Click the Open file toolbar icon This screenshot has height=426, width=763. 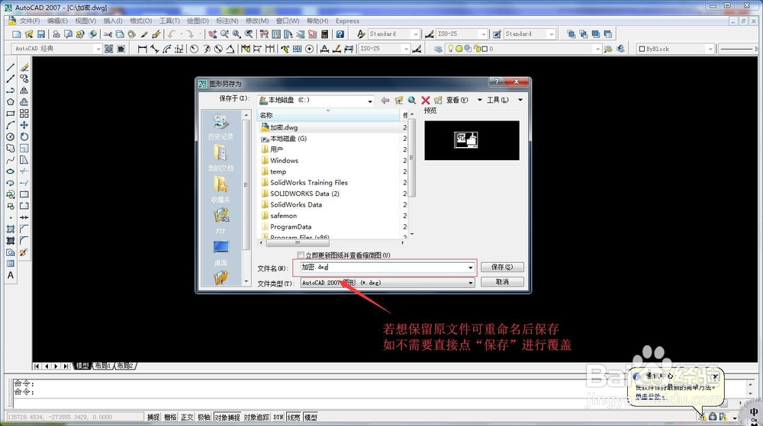click(29, 34)
